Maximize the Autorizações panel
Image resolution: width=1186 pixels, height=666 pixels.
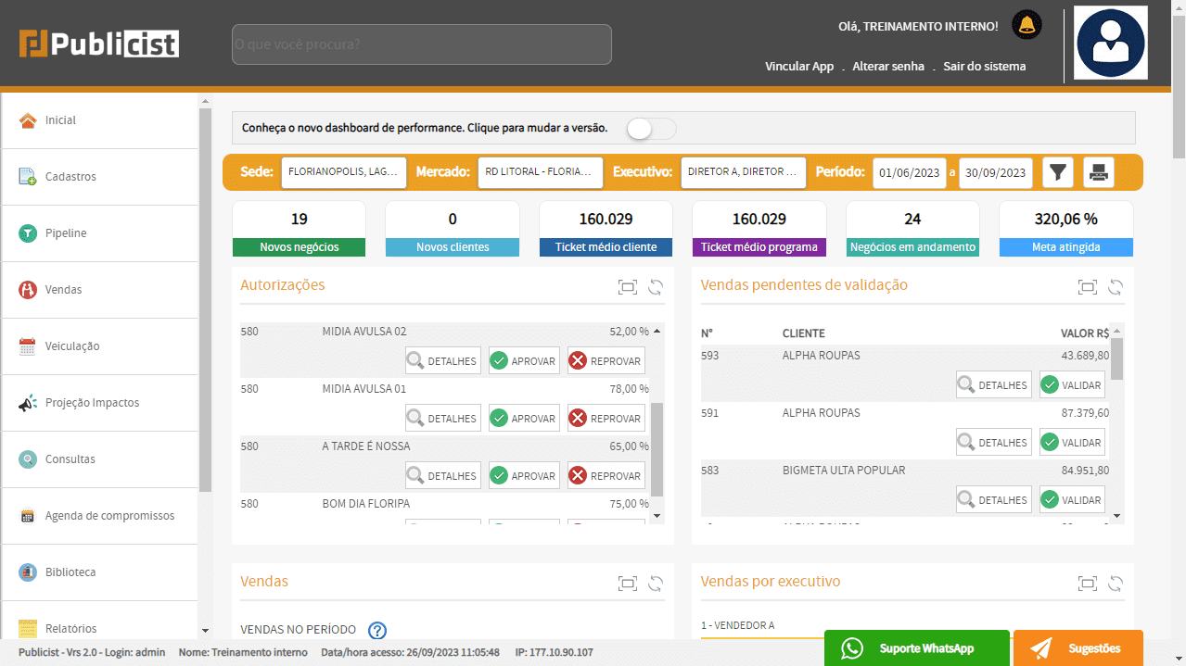(628, 287)
